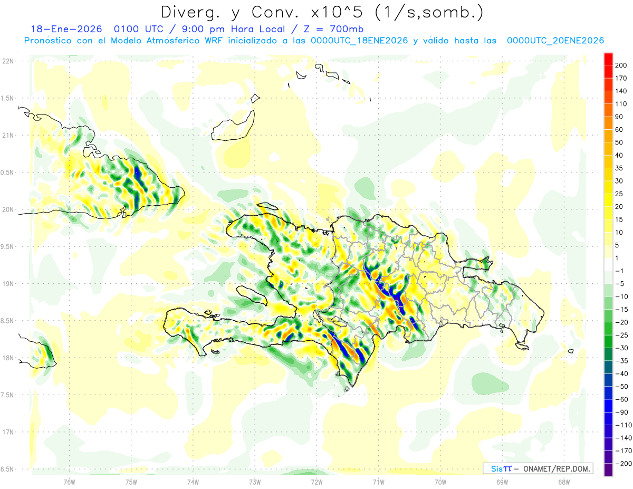This screenshot has height=489, width=633.
Task: Click the dark purple bottom swatch of the color scale
Action: [608, 470]
